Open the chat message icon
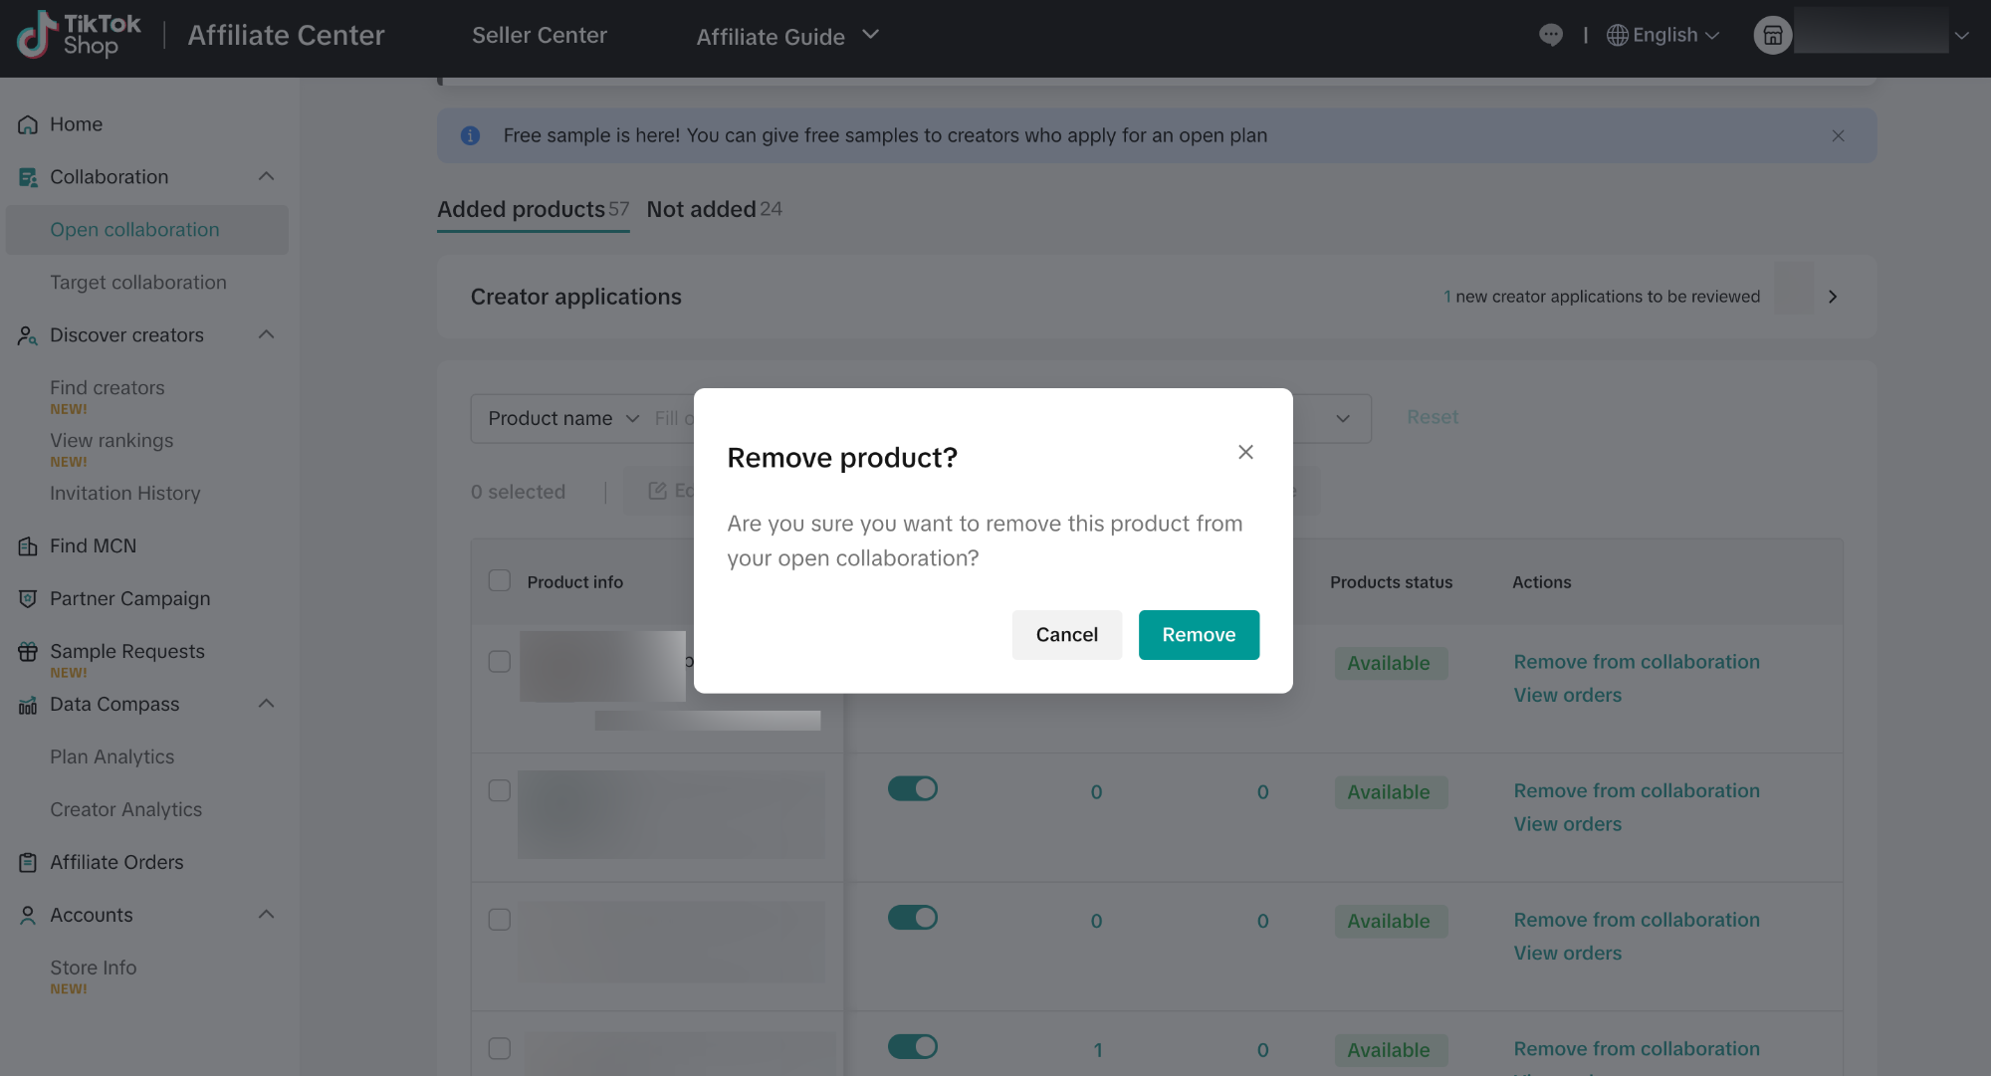1991x1076 pixels. click(x=1550, y=35)
